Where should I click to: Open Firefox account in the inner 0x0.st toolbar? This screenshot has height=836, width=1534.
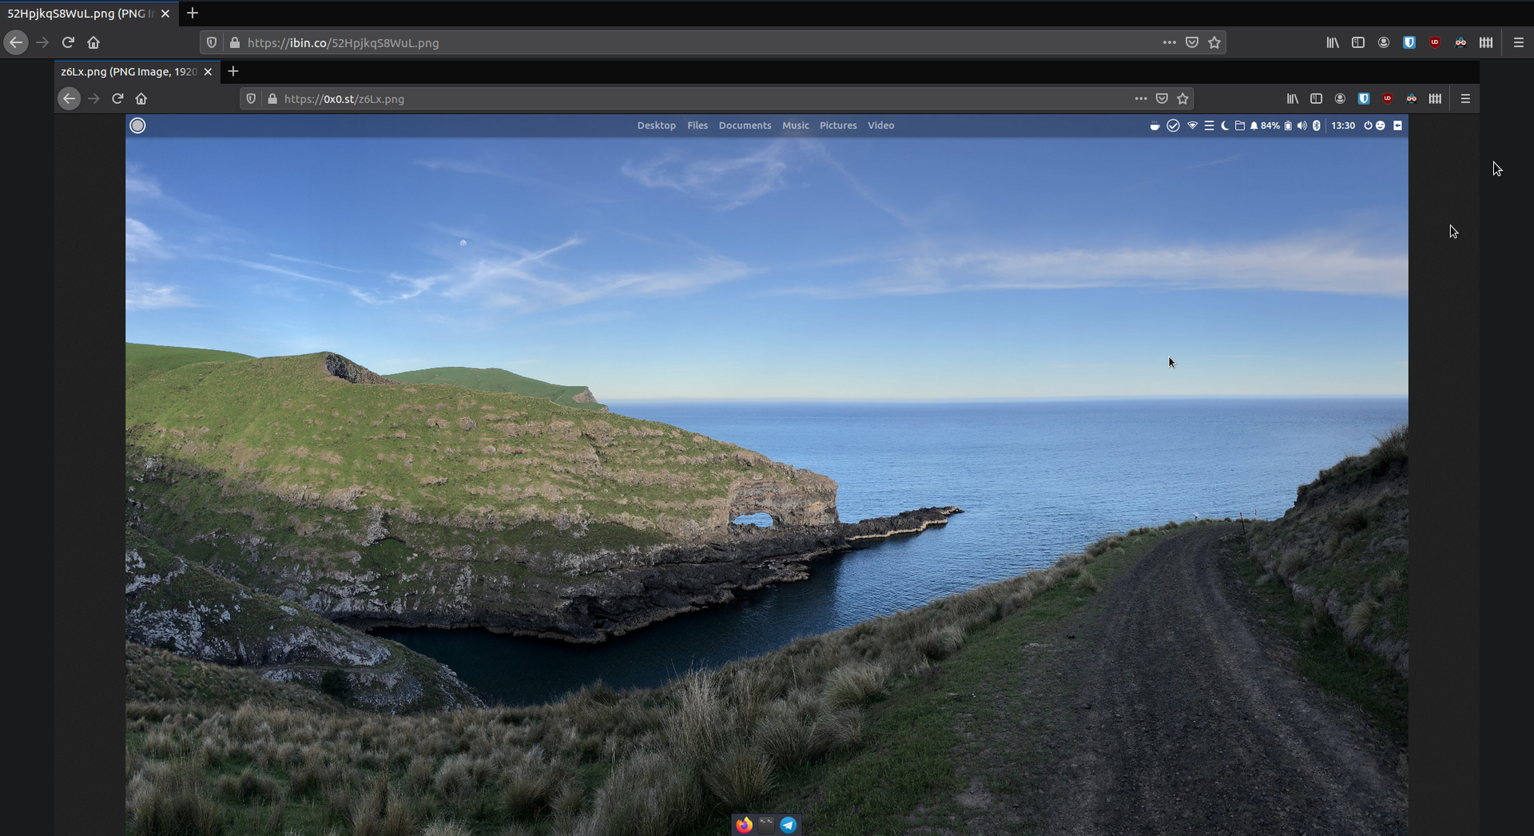pyautogui.click(x=1340, y=98)
